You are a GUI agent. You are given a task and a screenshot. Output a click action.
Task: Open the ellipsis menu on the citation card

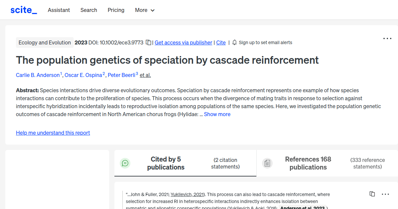[x=385, y=194]
